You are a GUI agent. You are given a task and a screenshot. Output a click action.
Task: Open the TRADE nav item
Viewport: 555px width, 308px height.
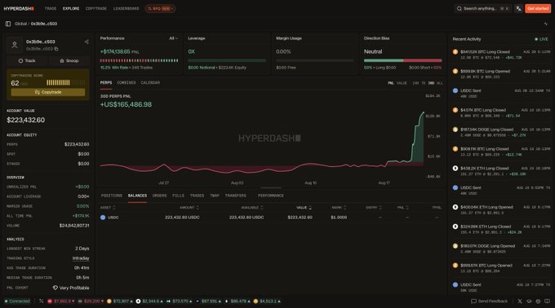pos(51,8)
